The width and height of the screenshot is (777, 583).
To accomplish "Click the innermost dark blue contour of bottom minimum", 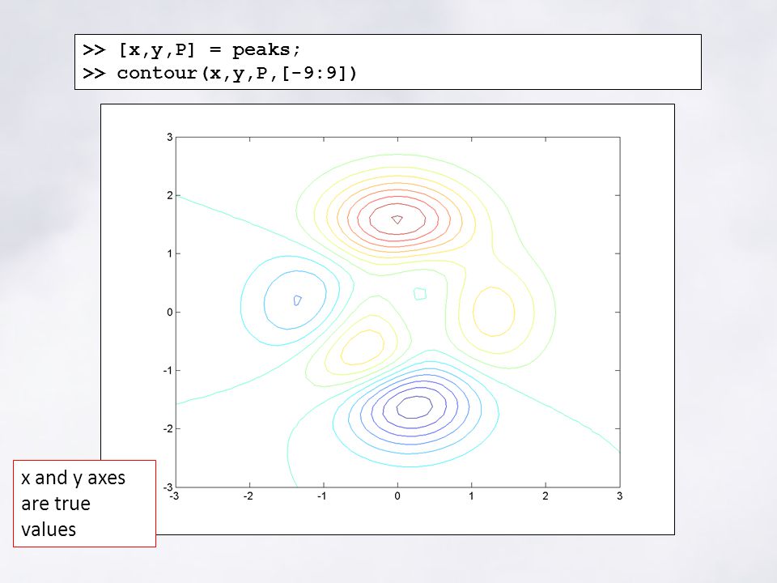I will (414, 407).
